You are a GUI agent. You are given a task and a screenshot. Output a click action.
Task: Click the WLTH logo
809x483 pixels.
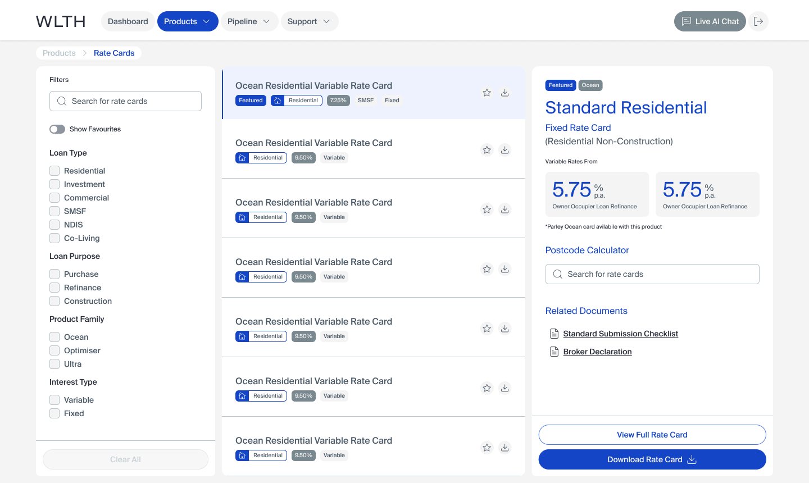click(x=61, y=21)
